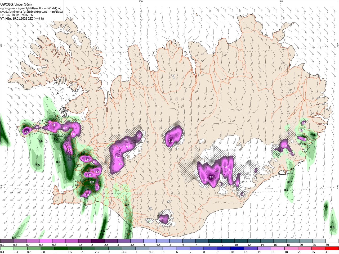The height and width of the screenshot is (254, 339).
Task: Click the 1.4 value on the east coast
Action: pyautogui.click(x=313, y=135)
